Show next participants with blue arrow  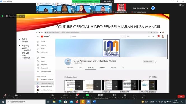(153, 8)
